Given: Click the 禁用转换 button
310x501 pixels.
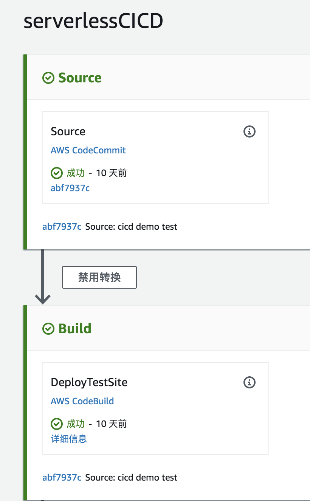Looking at the screenshot, I should click(99, 278).
